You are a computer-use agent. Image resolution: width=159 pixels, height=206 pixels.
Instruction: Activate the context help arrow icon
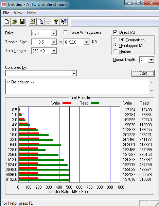64,22
